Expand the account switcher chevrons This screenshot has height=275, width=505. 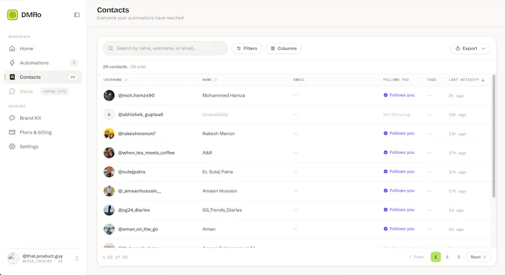(x=76, y=258)
